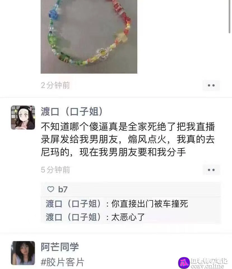
Task: Tap the b7 liker name
Action: tap(63, 190)
